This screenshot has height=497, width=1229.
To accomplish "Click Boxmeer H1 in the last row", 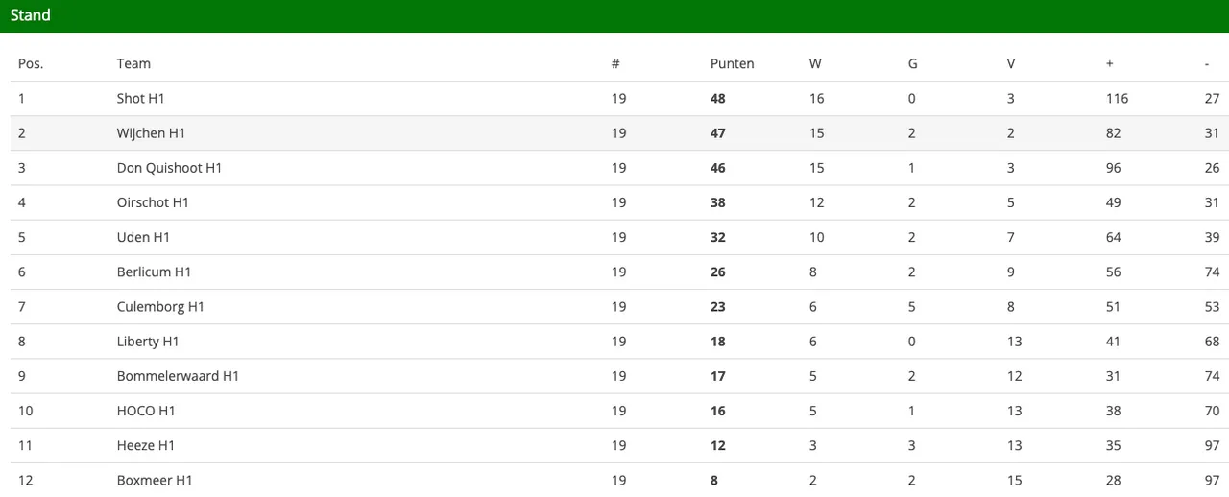I will tap(155, 480).
